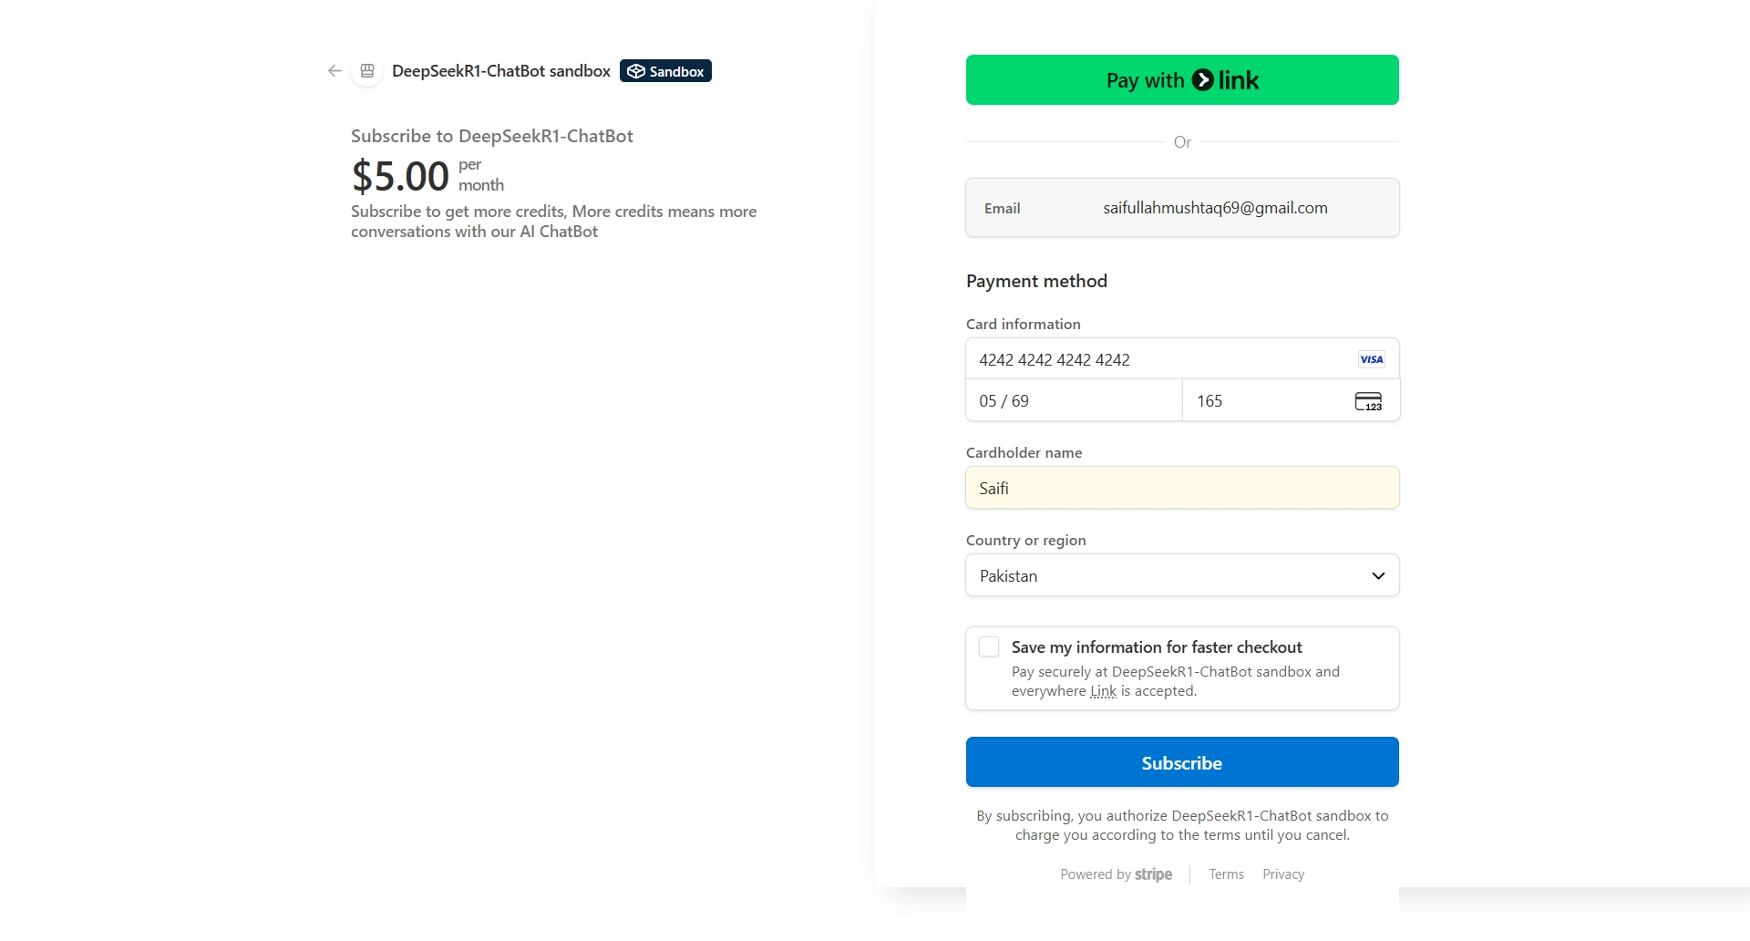The width and height of the screenshot is (1750, 941).
Task: Click the Stripe logo
Action: tap(1153, 874)
